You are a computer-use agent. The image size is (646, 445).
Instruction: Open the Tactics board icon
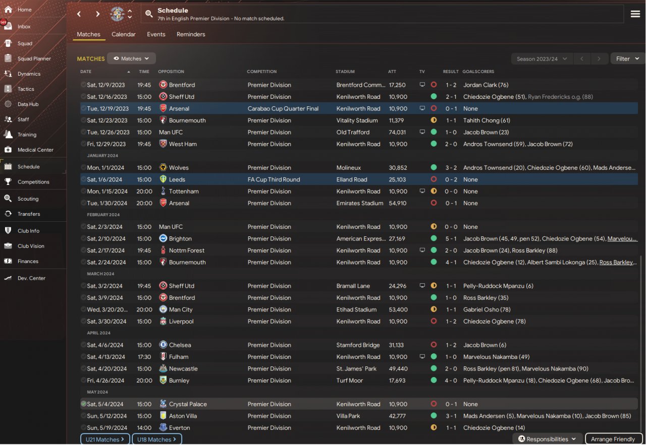pos(8,89)
